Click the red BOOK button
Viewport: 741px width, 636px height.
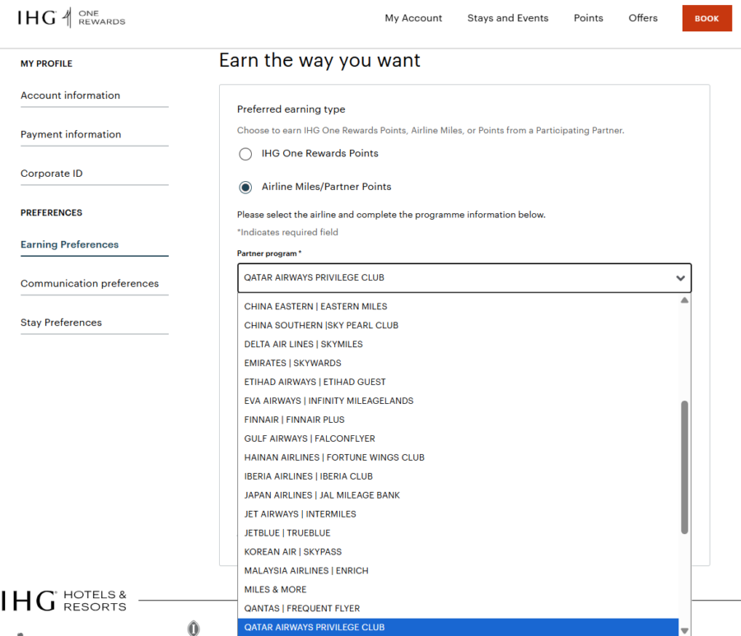tap(706, 18)
